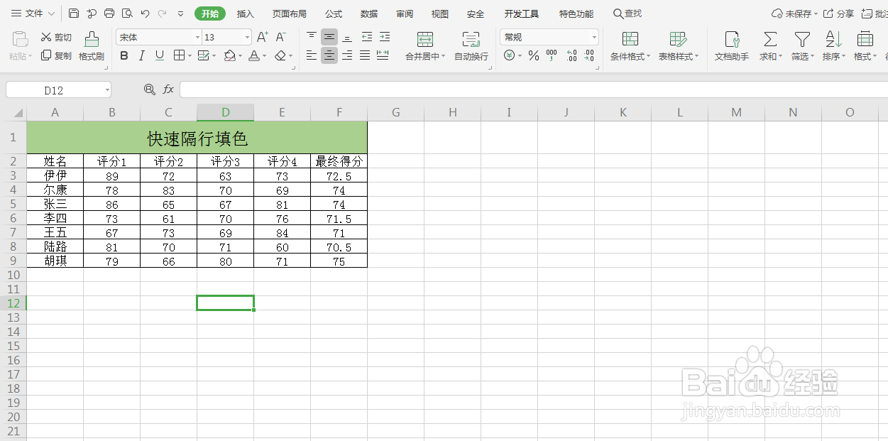Open the 开发工具 tab
Image resolution: width=888 pixels, height=441 pixels.
(x=522, y=13)
